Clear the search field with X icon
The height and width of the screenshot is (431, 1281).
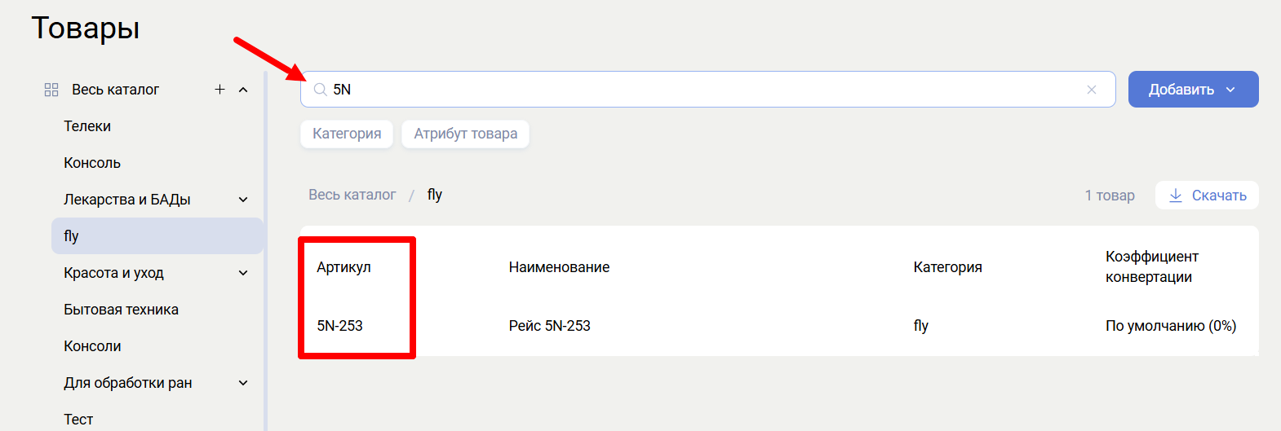[x=1091, y=90]
